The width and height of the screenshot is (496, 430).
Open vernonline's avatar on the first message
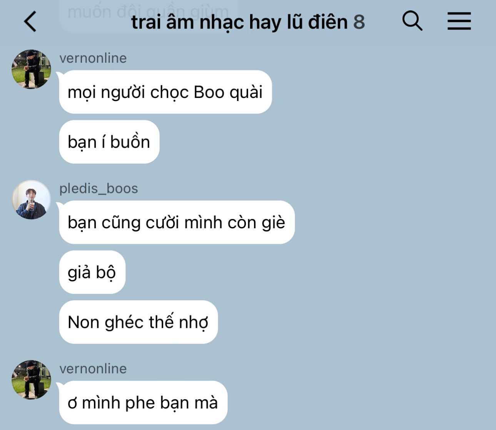32,69
